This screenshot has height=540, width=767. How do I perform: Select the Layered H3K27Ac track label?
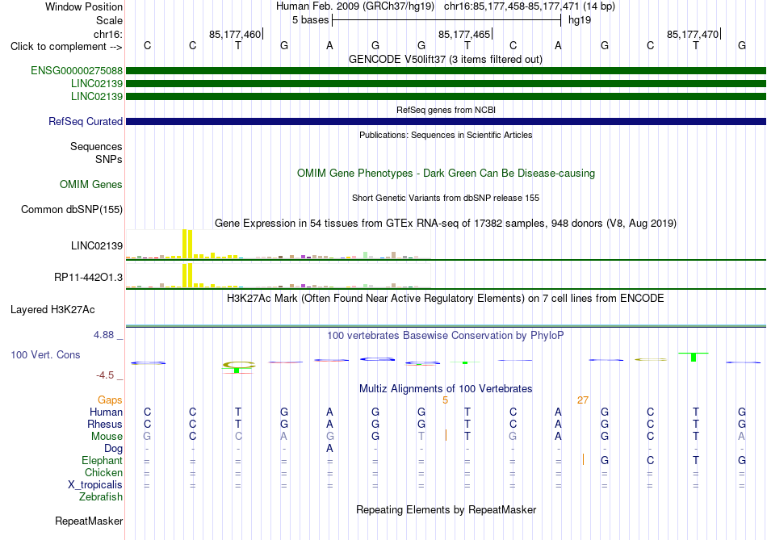[x=52, y=310]
